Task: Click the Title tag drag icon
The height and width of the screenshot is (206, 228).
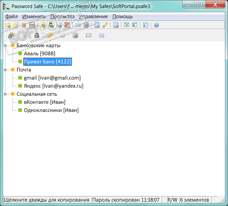Action: (24, 35)
